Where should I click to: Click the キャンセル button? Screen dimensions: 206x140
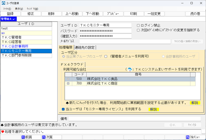192,125
